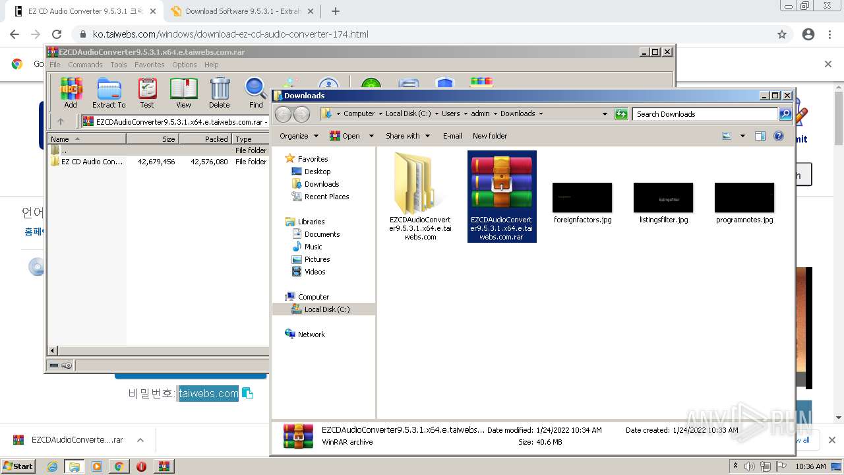This screenshot has width=844, height=475.
Task: Open the WinRAR Tools menu
Action: [119, 65]
